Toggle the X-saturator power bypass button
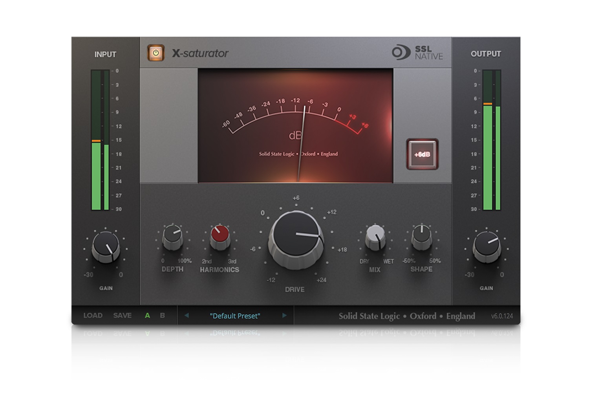Screen dimensions: 589x393 [x=156, y=53]
